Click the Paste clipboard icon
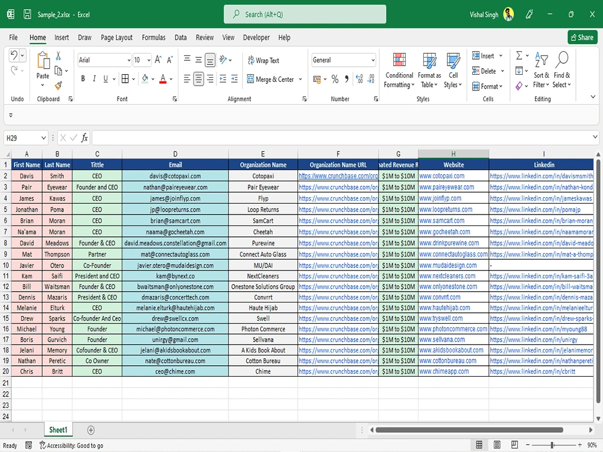 point(43,60)
